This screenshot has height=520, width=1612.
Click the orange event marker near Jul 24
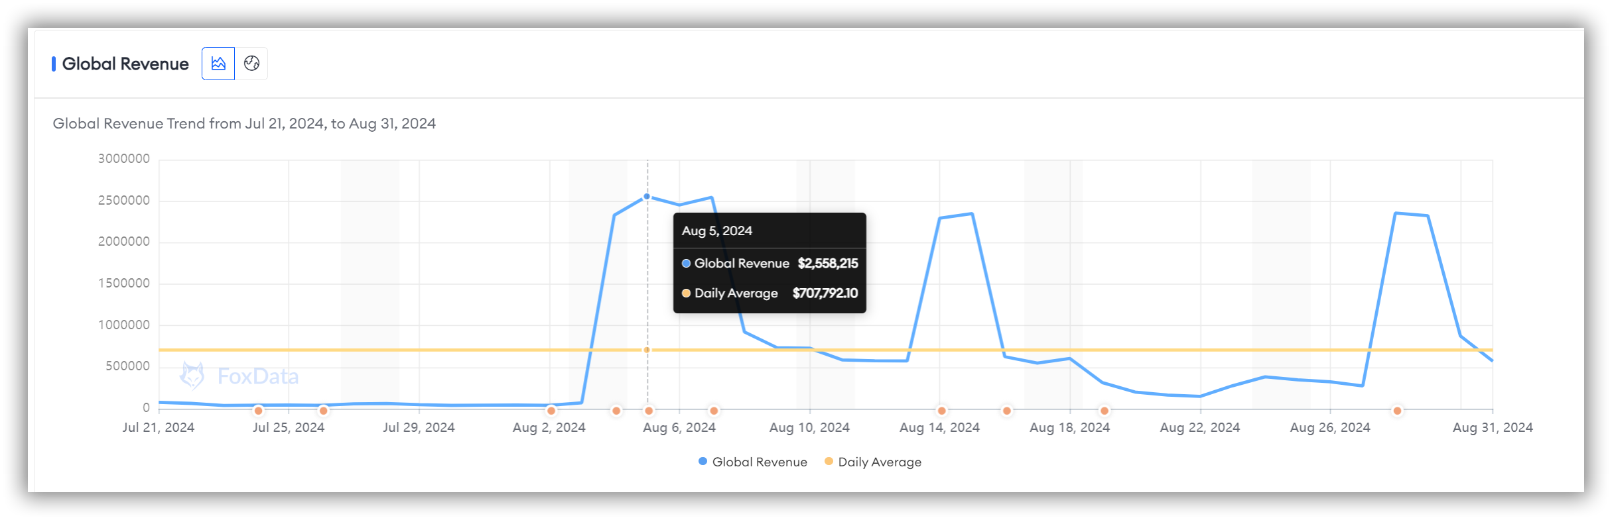point(259,411)
